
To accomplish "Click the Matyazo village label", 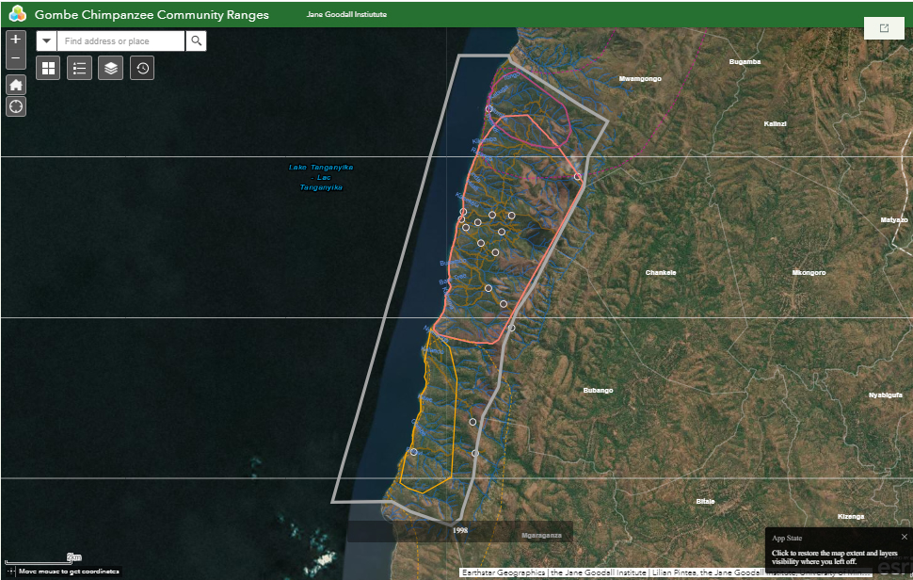I will pos(894,219).
